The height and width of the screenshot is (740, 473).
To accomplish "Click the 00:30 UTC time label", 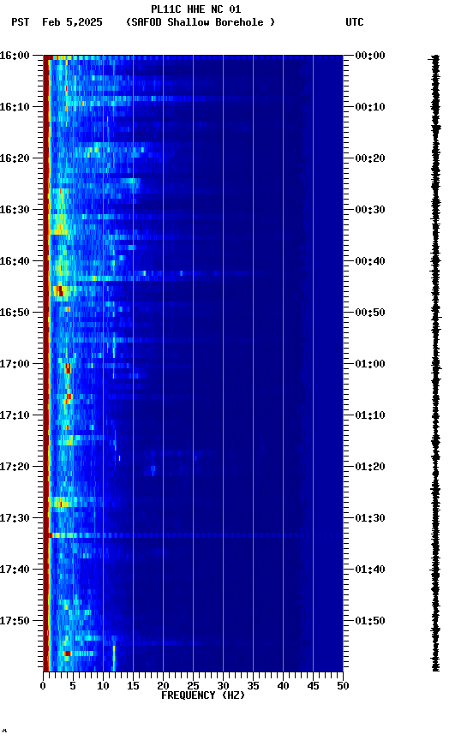I will click(x=370, y=210).
